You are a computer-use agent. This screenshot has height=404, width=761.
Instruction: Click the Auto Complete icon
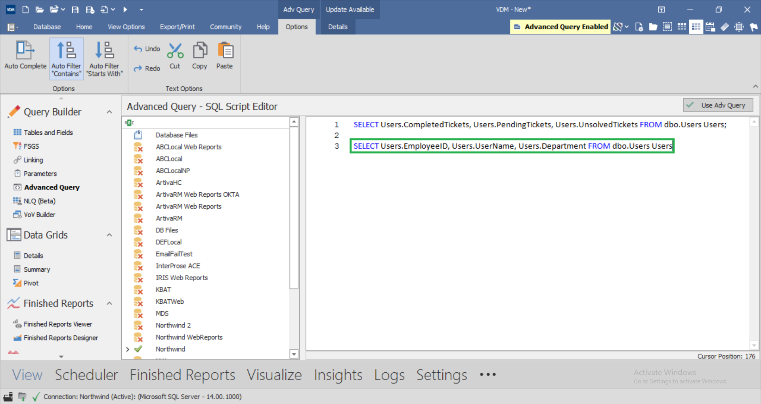click(x=25, y=51)
